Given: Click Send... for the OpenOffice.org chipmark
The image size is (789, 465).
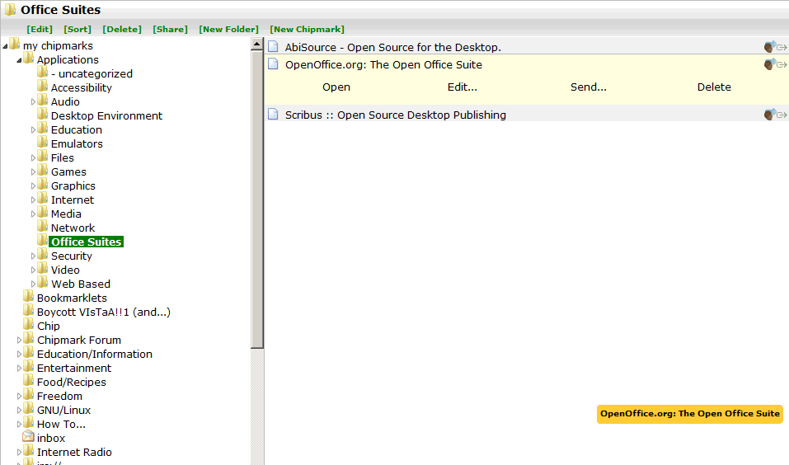Looking at the screenshot, I should pos(589,87).
